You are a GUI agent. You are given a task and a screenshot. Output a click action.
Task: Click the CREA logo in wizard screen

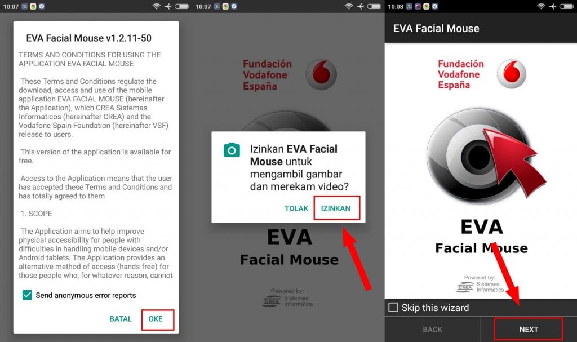(464, 287)
